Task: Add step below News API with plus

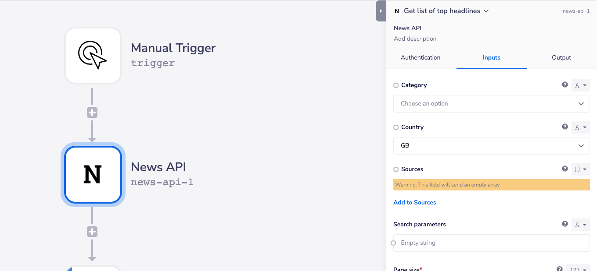Action: coord(92,232)
